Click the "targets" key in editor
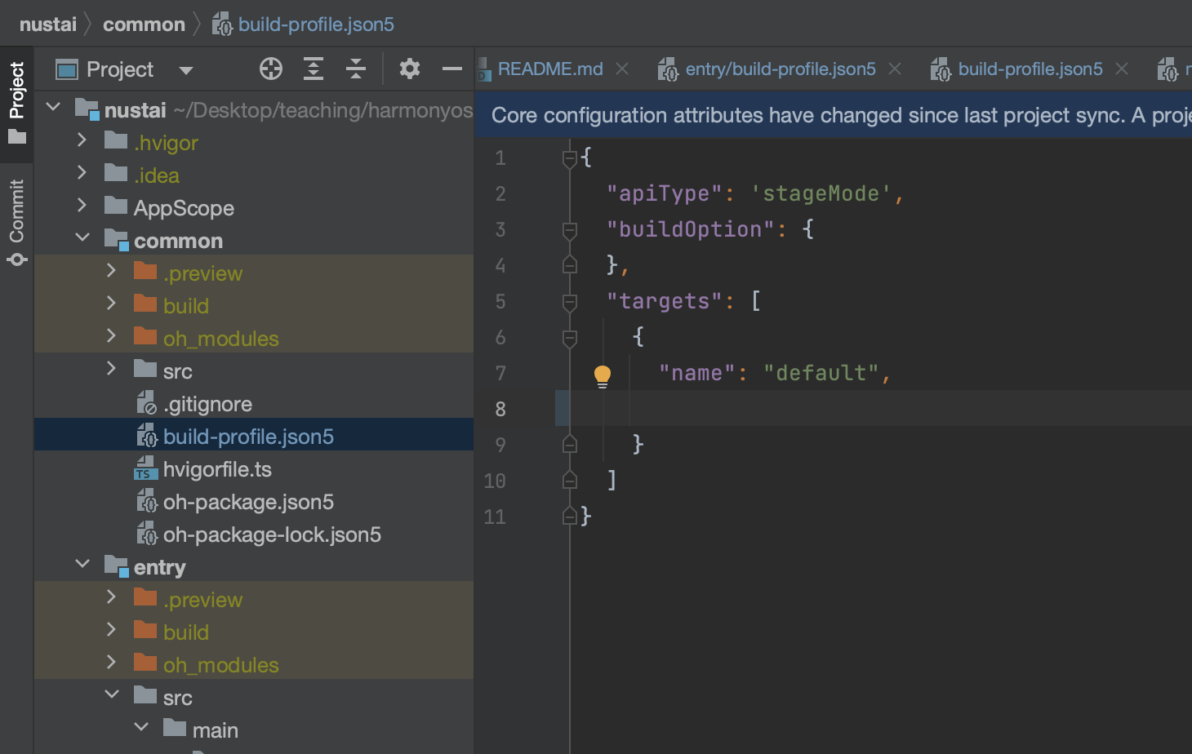Image resolution: width=1192 pixels, height=754 pixels. [x=664, y=301]
